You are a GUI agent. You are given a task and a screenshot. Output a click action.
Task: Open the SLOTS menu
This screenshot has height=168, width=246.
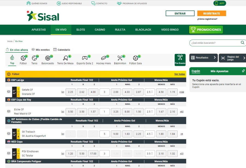81,30
